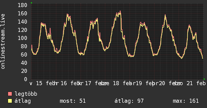This screenshot has height=108, width=207.
Task: Click the átlag legend label beside yellow swatch
Action: click(23, 101)
